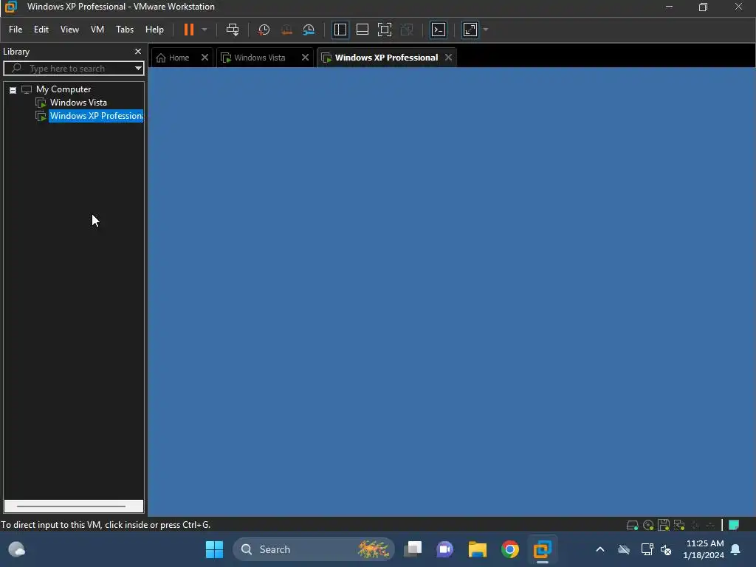The image size is (756, 567).
Task: Toggle the library sidebar view icon
Action: (x=340, y=30)
